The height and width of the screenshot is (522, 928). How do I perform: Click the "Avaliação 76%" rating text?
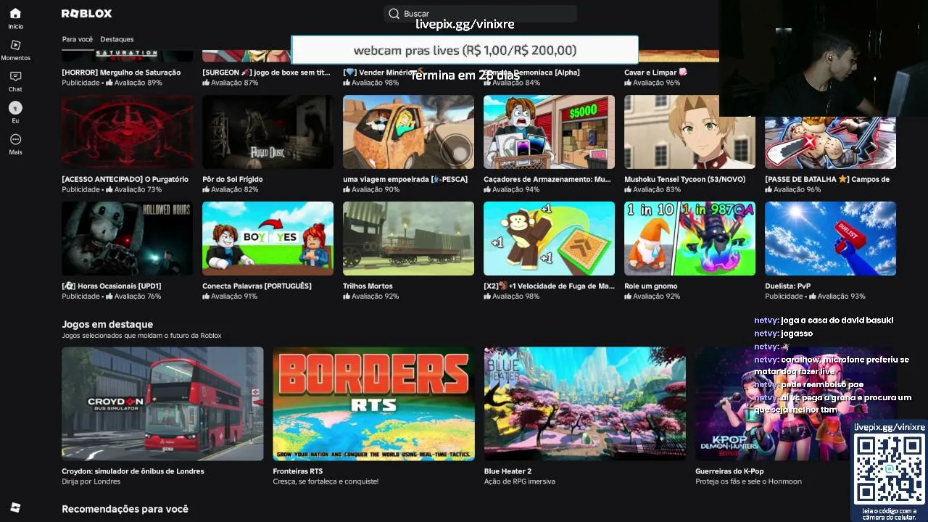138,296
